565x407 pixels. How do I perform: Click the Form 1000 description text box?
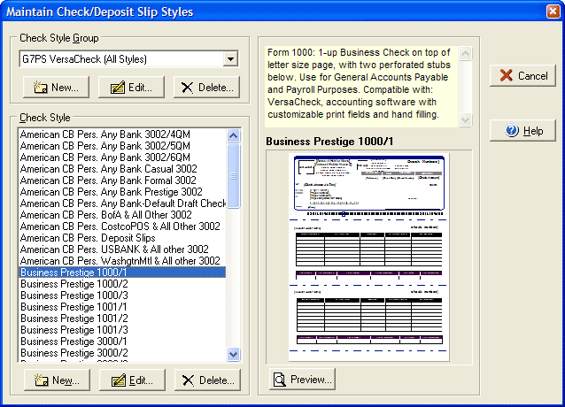(361, 87)
